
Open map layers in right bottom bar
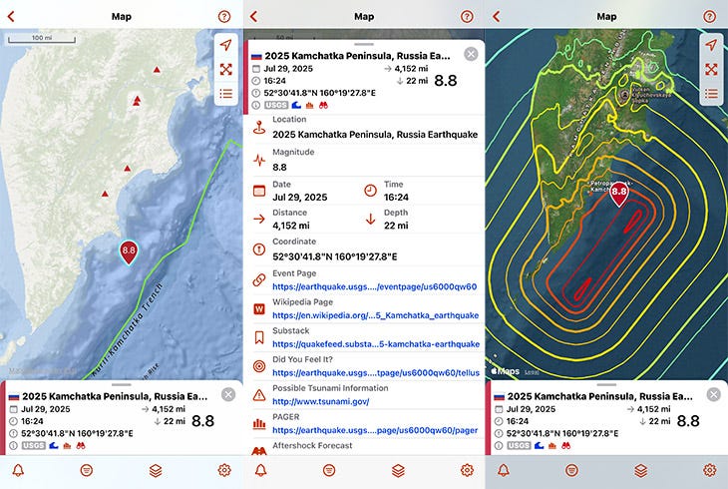(640, 470)
